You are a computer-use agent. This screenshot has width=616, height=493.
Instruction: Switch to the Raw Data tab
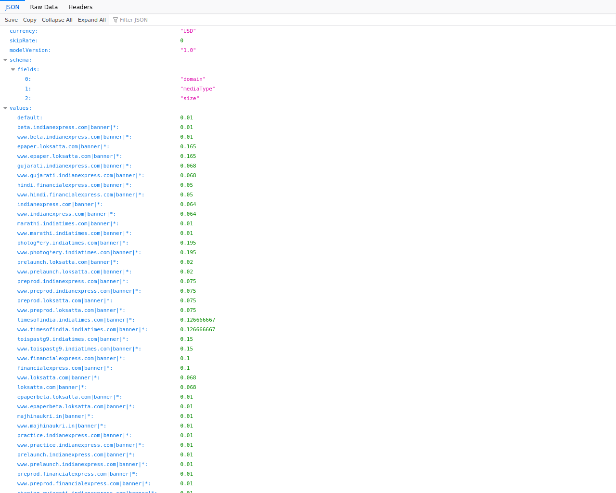[x=44, y=7]
